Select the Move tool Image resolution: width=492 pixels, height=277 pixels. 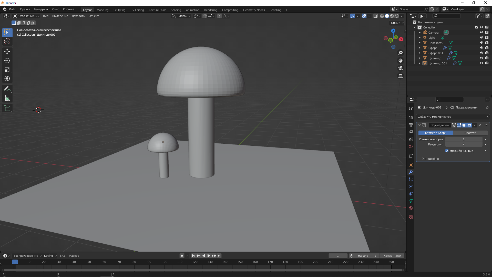click(x=7, y=52)
